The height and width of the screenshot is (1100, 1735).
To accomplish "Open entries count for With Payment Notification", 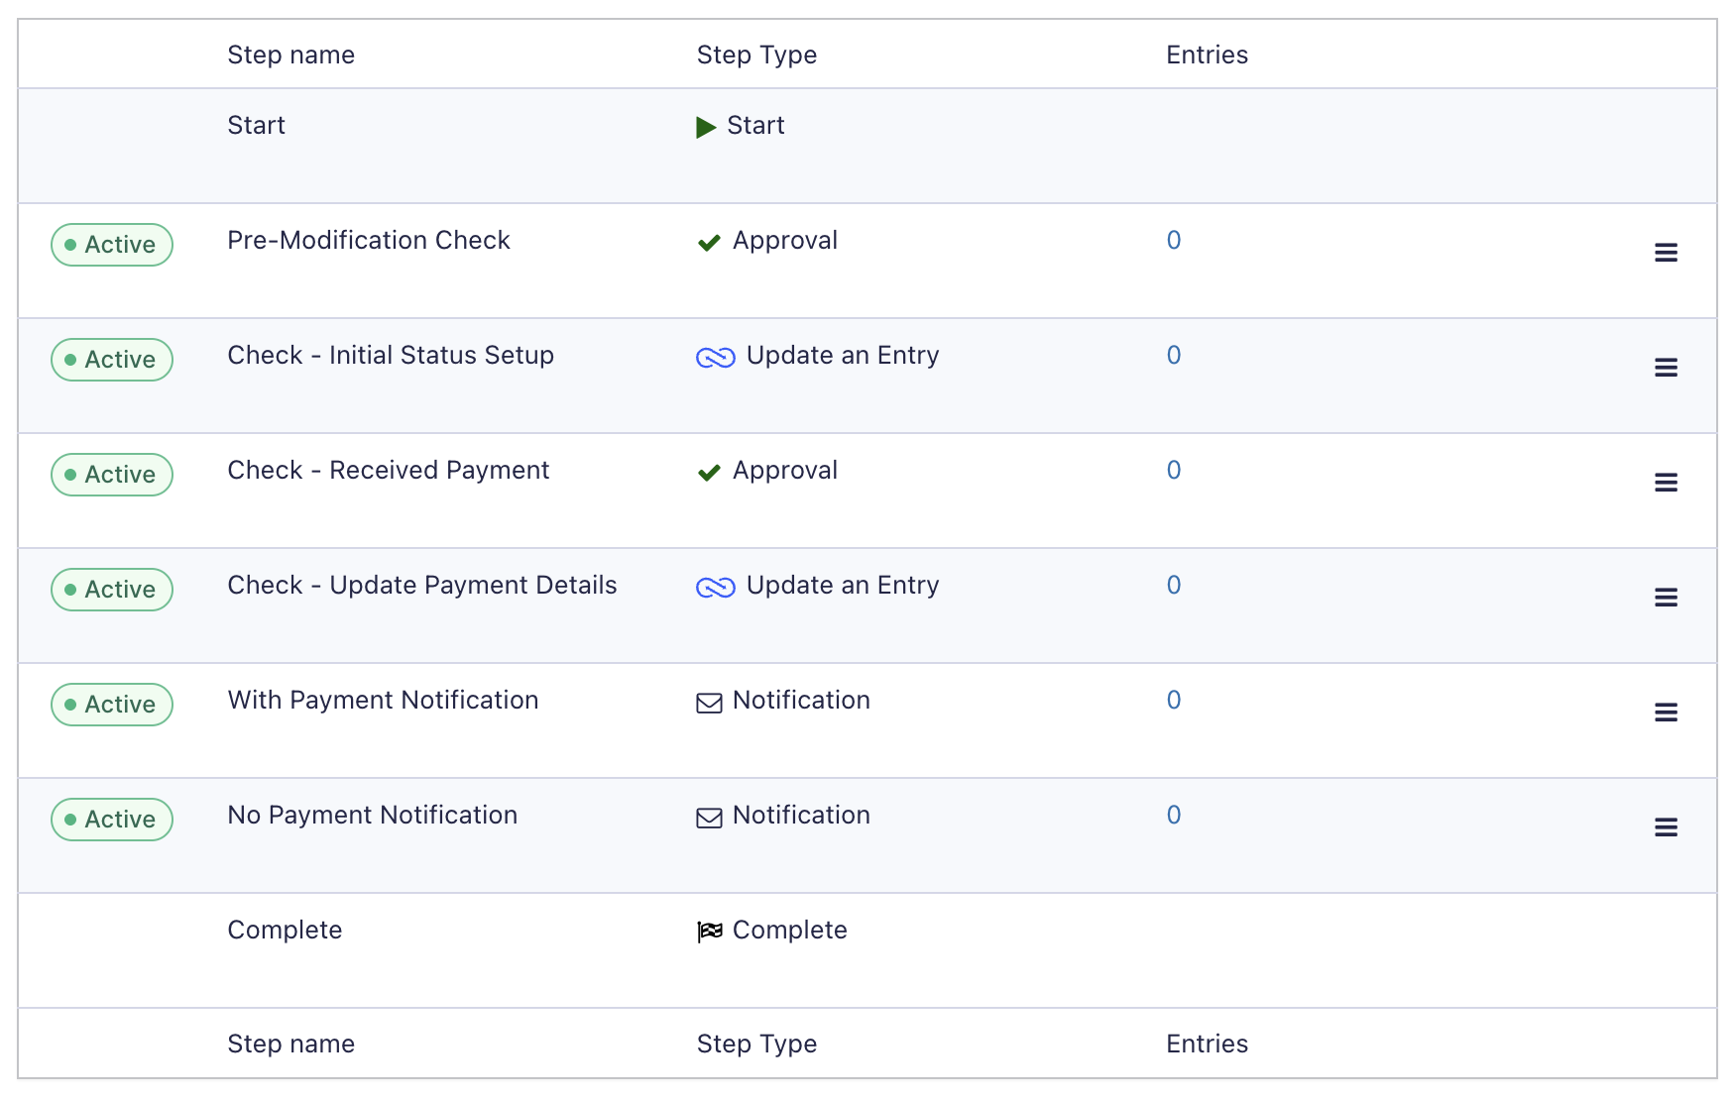I will 1173,700.
